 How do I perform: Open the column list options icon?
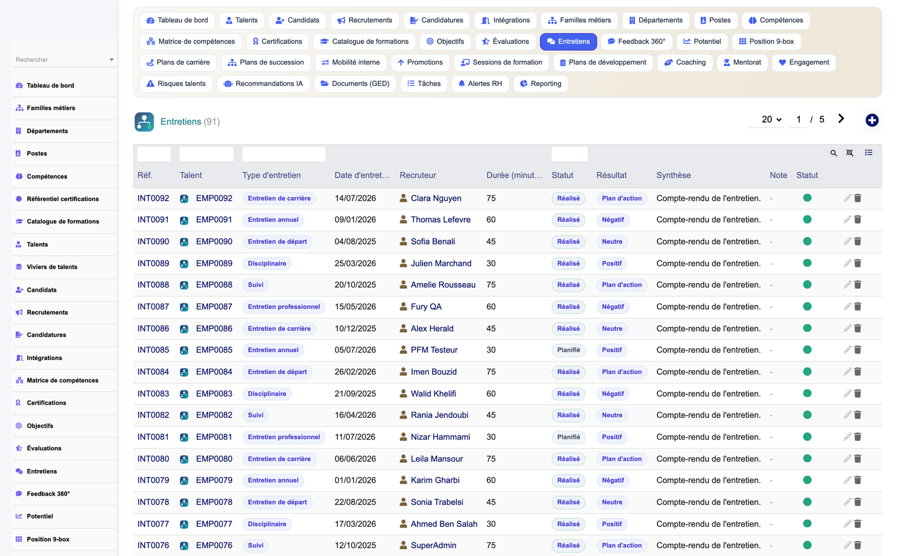[x=868, y=152]
